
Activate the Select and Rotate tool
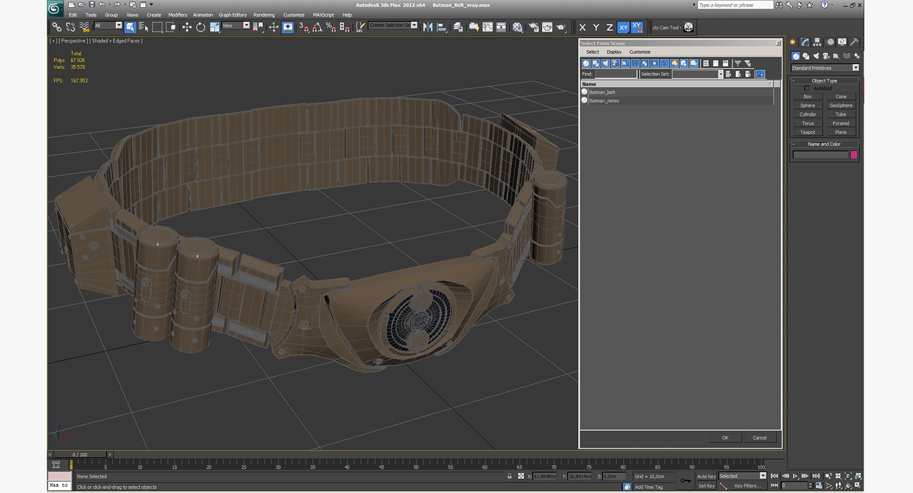point(200,27)
